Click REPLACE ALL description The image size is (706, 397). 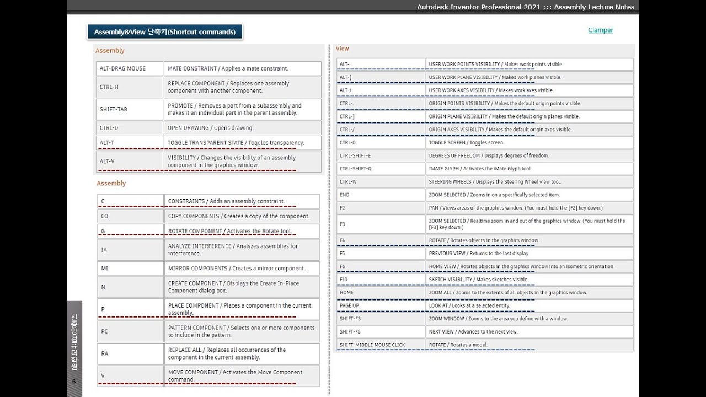[242, 353]
